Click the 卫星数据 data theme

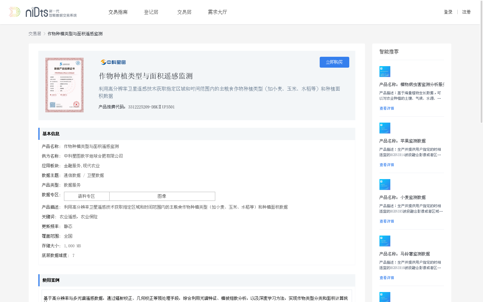(x=95, y=175)
